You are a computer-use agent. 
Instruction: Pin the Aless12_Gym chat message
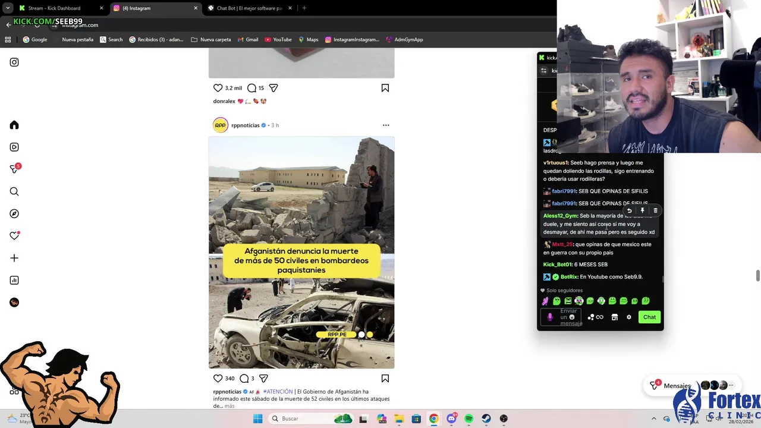[x=642, y=210]
